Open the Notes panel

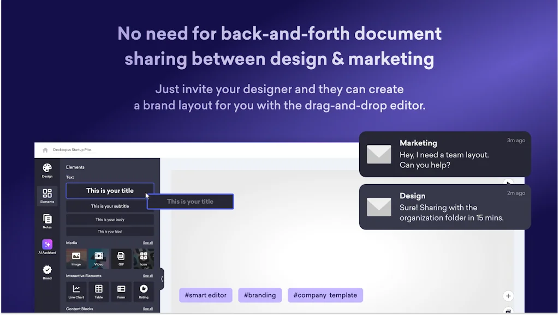pyautogui.click(x=47, y=220)
